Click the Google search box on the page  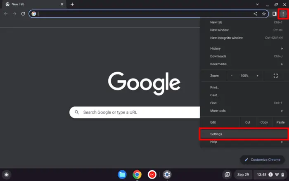135,112
